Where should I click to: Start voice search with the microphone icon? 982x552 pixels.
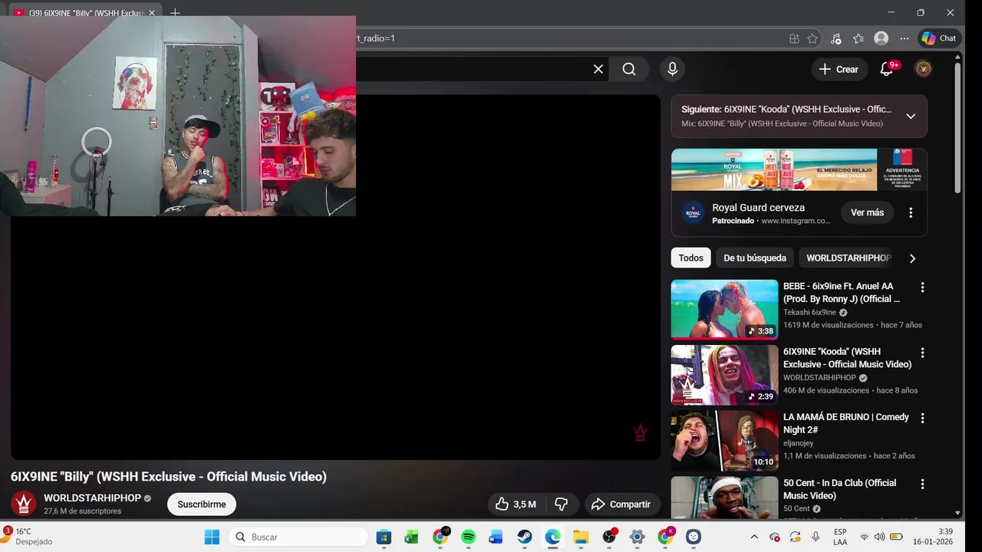[672, 69]
